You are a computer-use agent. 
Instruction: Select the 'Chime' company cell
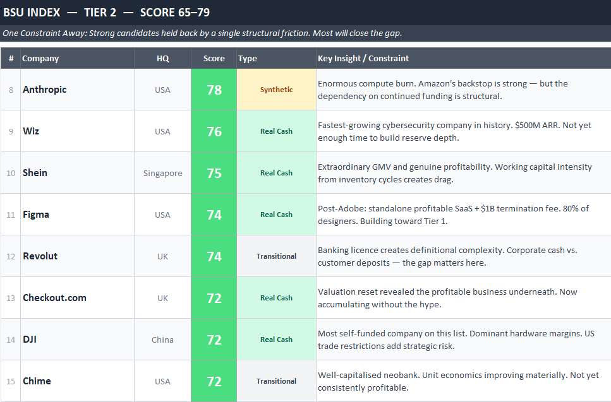tap(77, 381)
